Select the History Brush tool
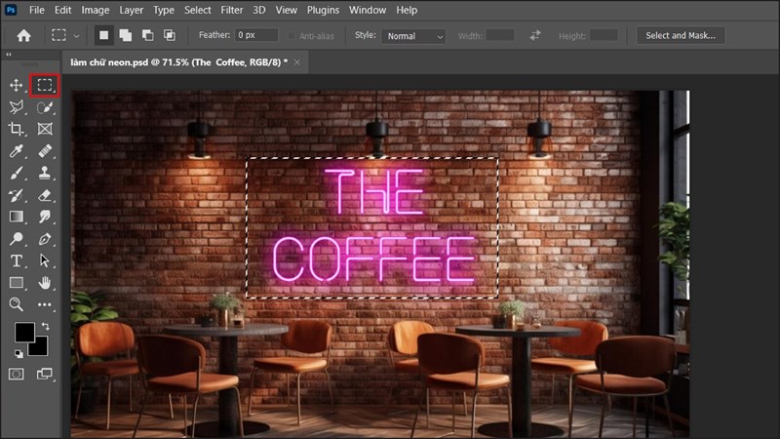 (x=16, y=194)
